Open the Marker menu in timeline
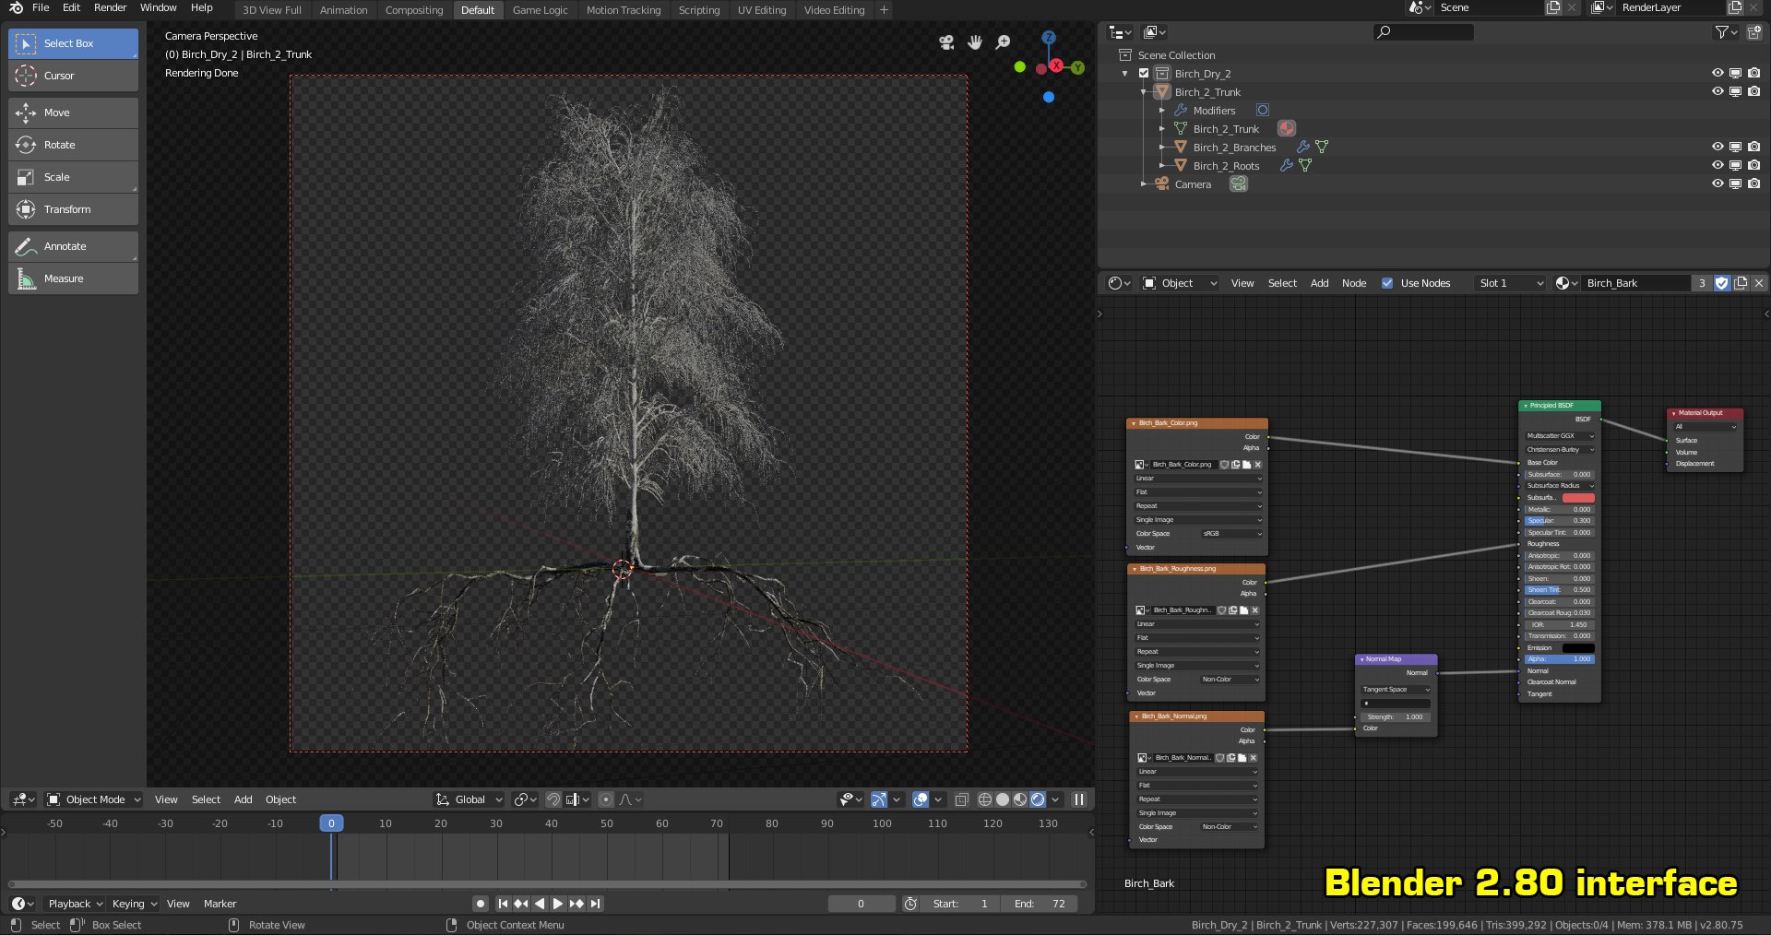This screenshot has width=1771, height=935. 220,904
